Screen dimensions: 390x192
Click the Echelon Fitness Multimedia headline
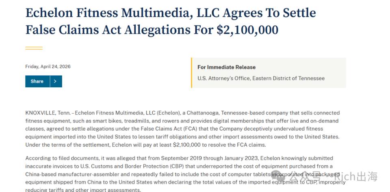171,22
